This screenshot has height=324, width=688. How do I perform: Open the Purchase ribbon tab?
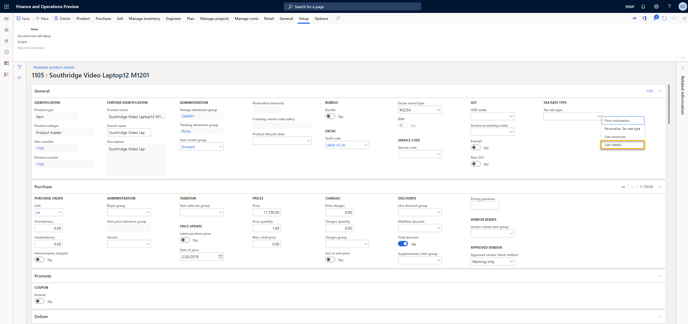pyautogui.click(x=103, y=19)
